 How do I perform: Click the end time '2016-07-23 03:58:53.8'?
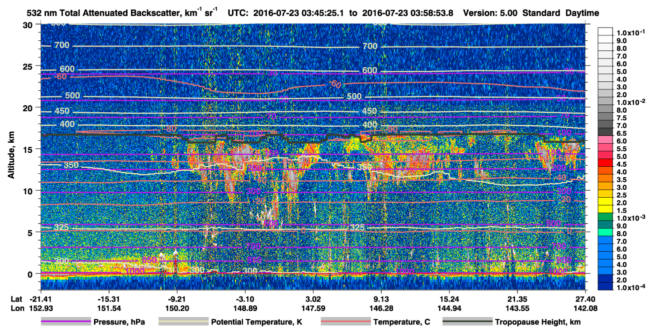408,13
